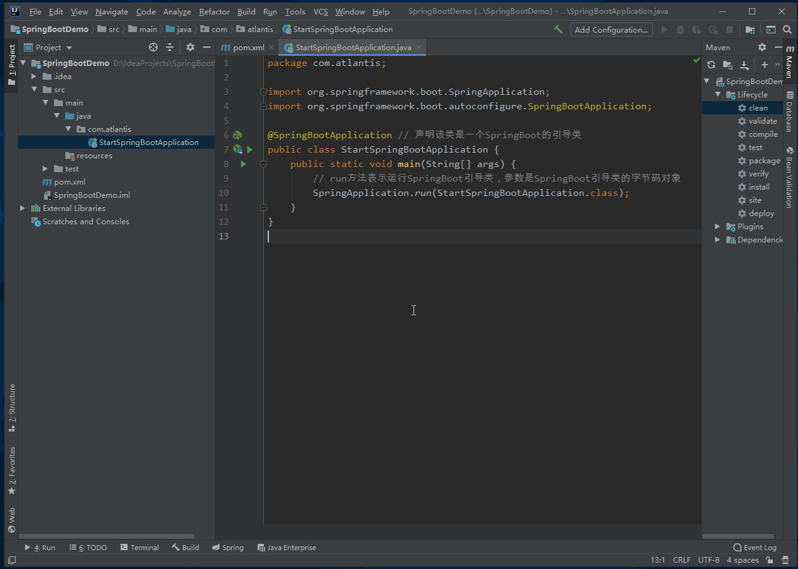Select Scratches and Consoles node
Image resolution: width=798 pixels, height=569 pixels.
[x=80, y=222]
